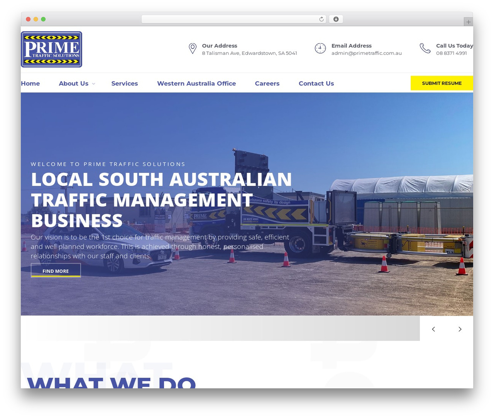Viewport: 494px width, 418px height.
Task: Navigate to Western Australia Office
Action: pos(196,83)
